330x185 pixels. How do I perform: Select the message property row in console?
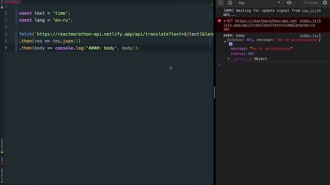click(x=261, y=49)
